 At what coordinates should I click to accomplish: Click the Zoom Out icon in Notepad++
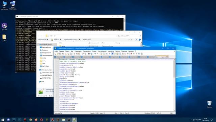[x=98, y=54]
